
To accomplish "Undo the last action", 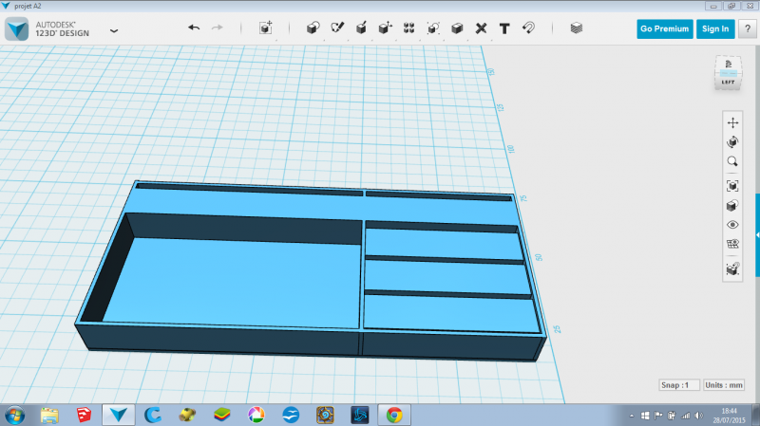I will coord(194,28).
